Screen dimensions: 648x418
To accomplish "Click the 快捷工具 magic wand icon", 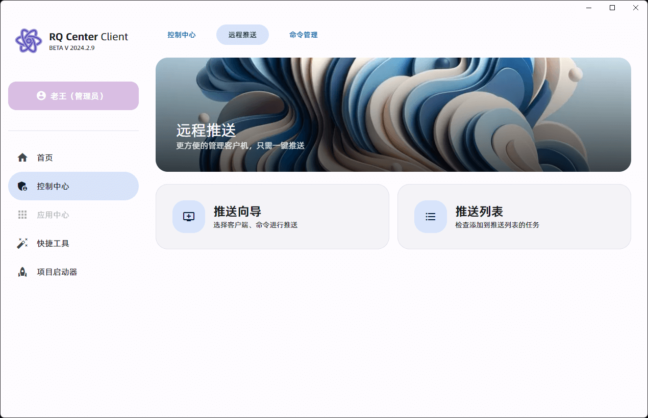I will point(22,243).
